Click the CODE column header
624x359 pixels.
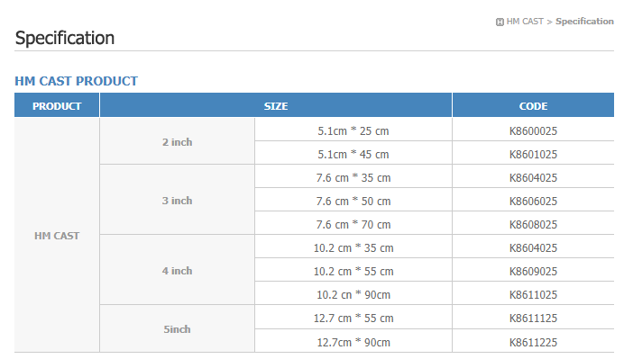tap(533, 105)
